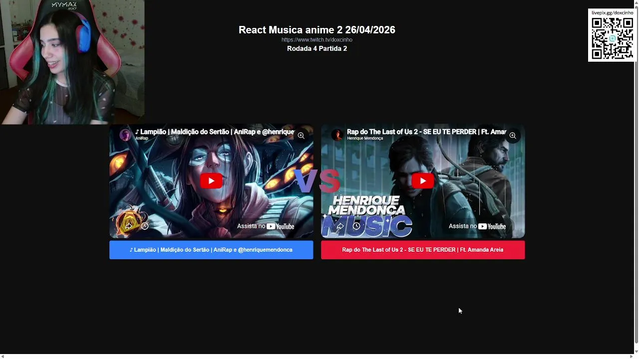
Task: Open the twitch.tv/doxcinho link
Action: click(317, 40)
